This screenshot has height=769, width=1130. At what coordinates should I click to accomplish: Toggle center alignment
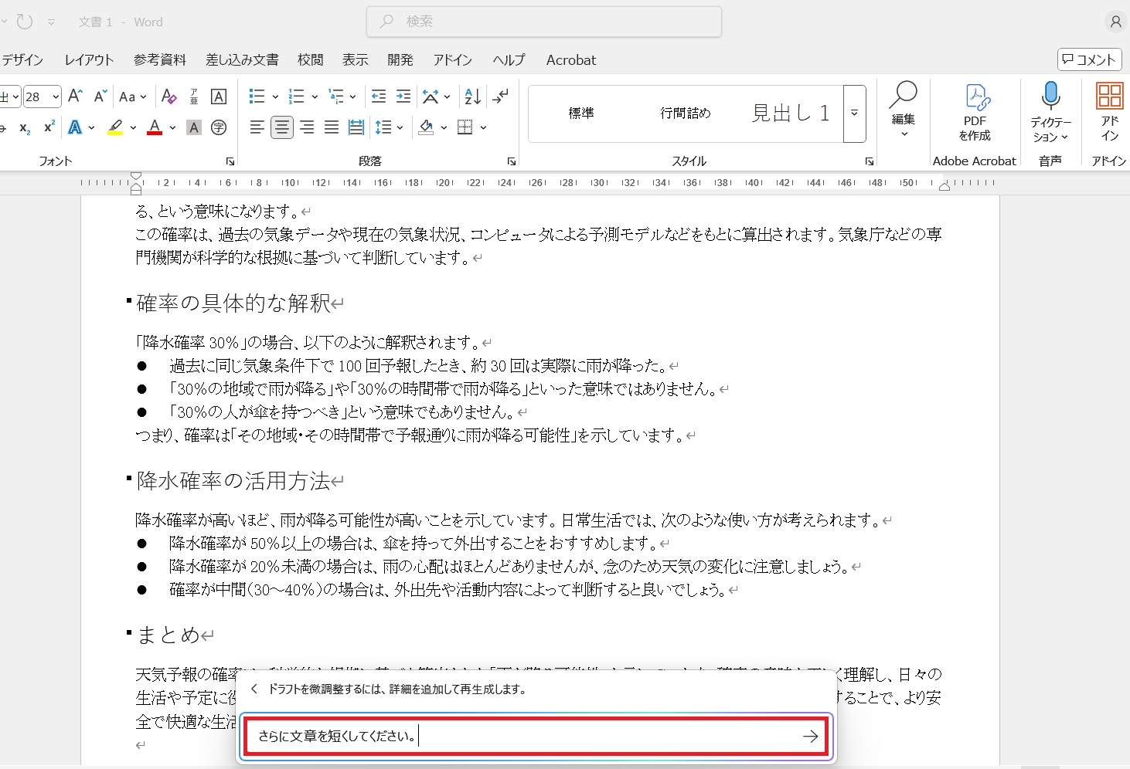coord(282,127)
